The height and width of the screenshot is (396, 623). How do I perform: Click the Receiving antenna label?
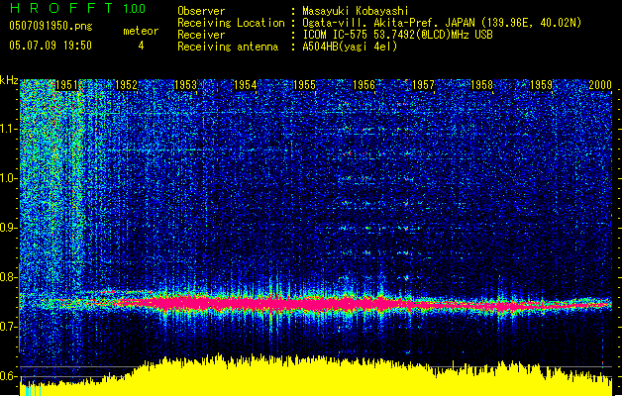[x=228, y=47]
